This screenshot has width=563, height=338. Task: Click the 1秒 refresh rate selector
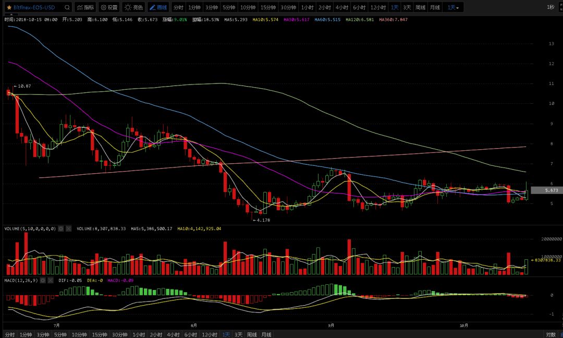[551, 7]
